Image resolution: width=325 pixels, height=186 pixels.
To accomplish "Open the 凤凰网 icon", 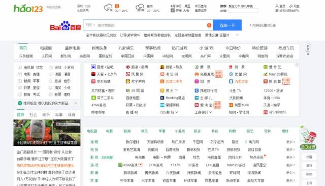I will point(127,74).
